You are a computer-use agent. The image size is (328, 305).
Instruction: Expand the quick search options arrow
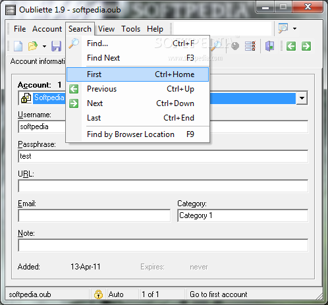294,28
